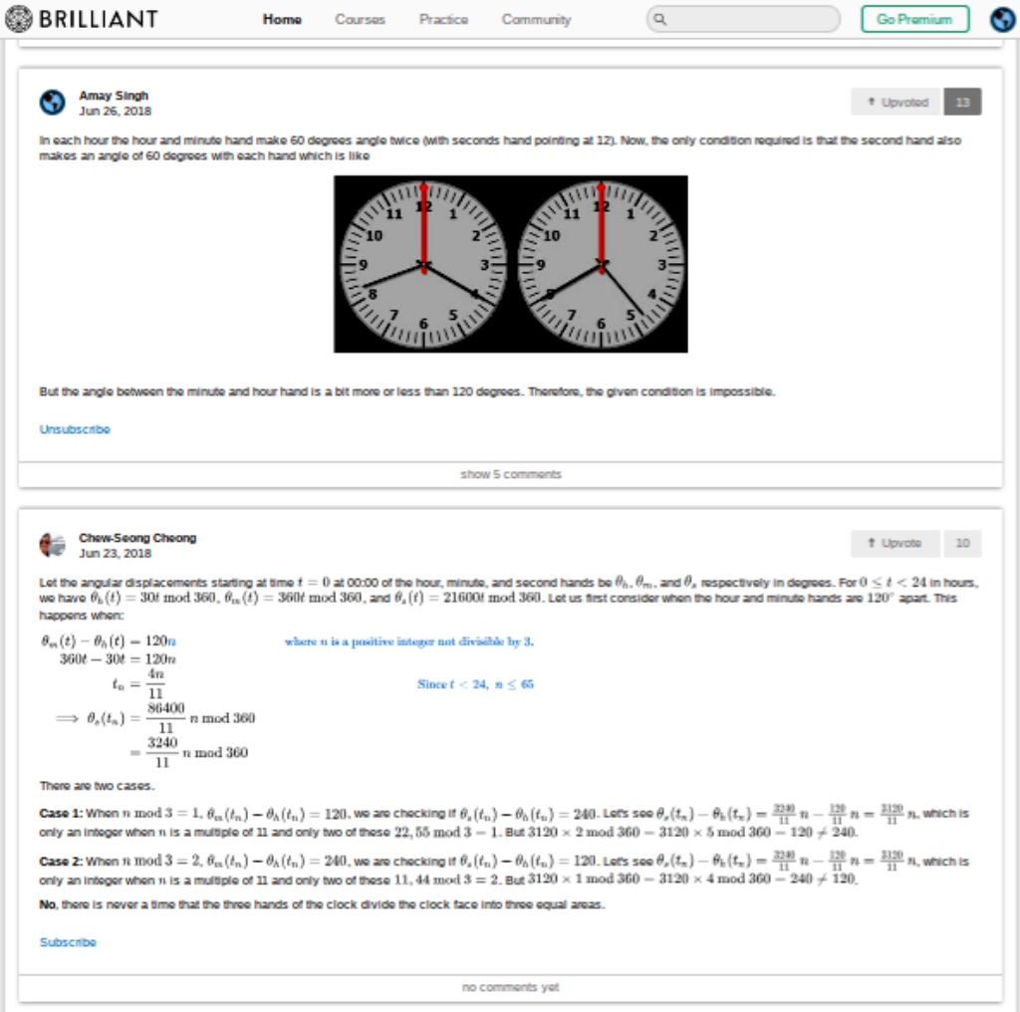
Task: Open Chew-Seong Cheong's avatar photo
Action: (x=52, y=545)
